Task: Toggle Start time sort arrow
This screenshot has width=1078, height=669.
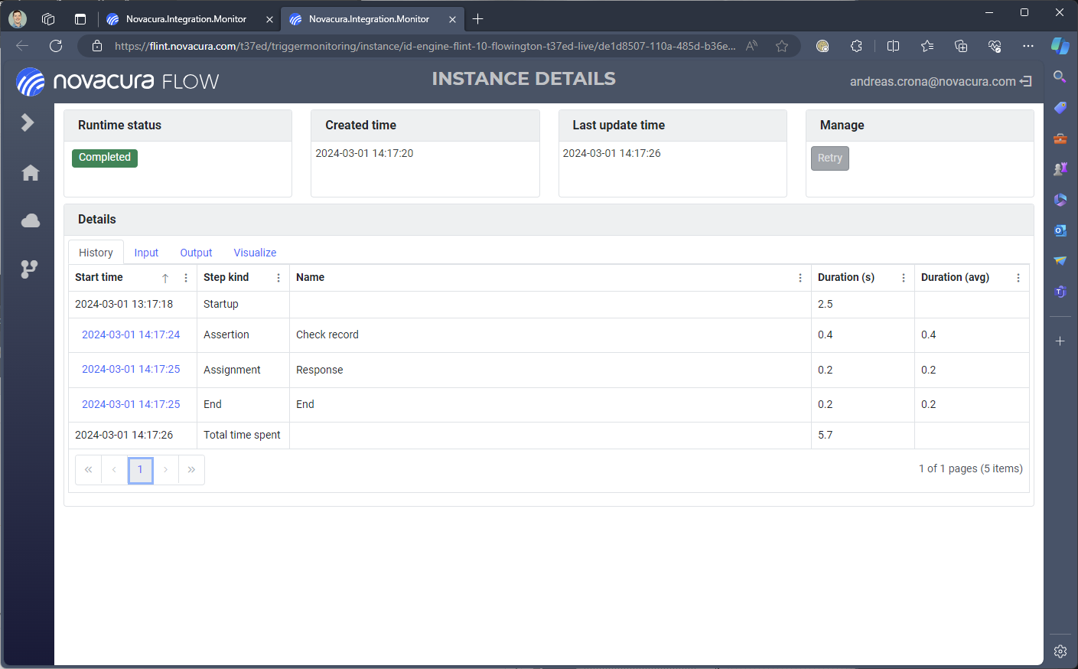Action: pyautogui.click(x=165, y=278)
